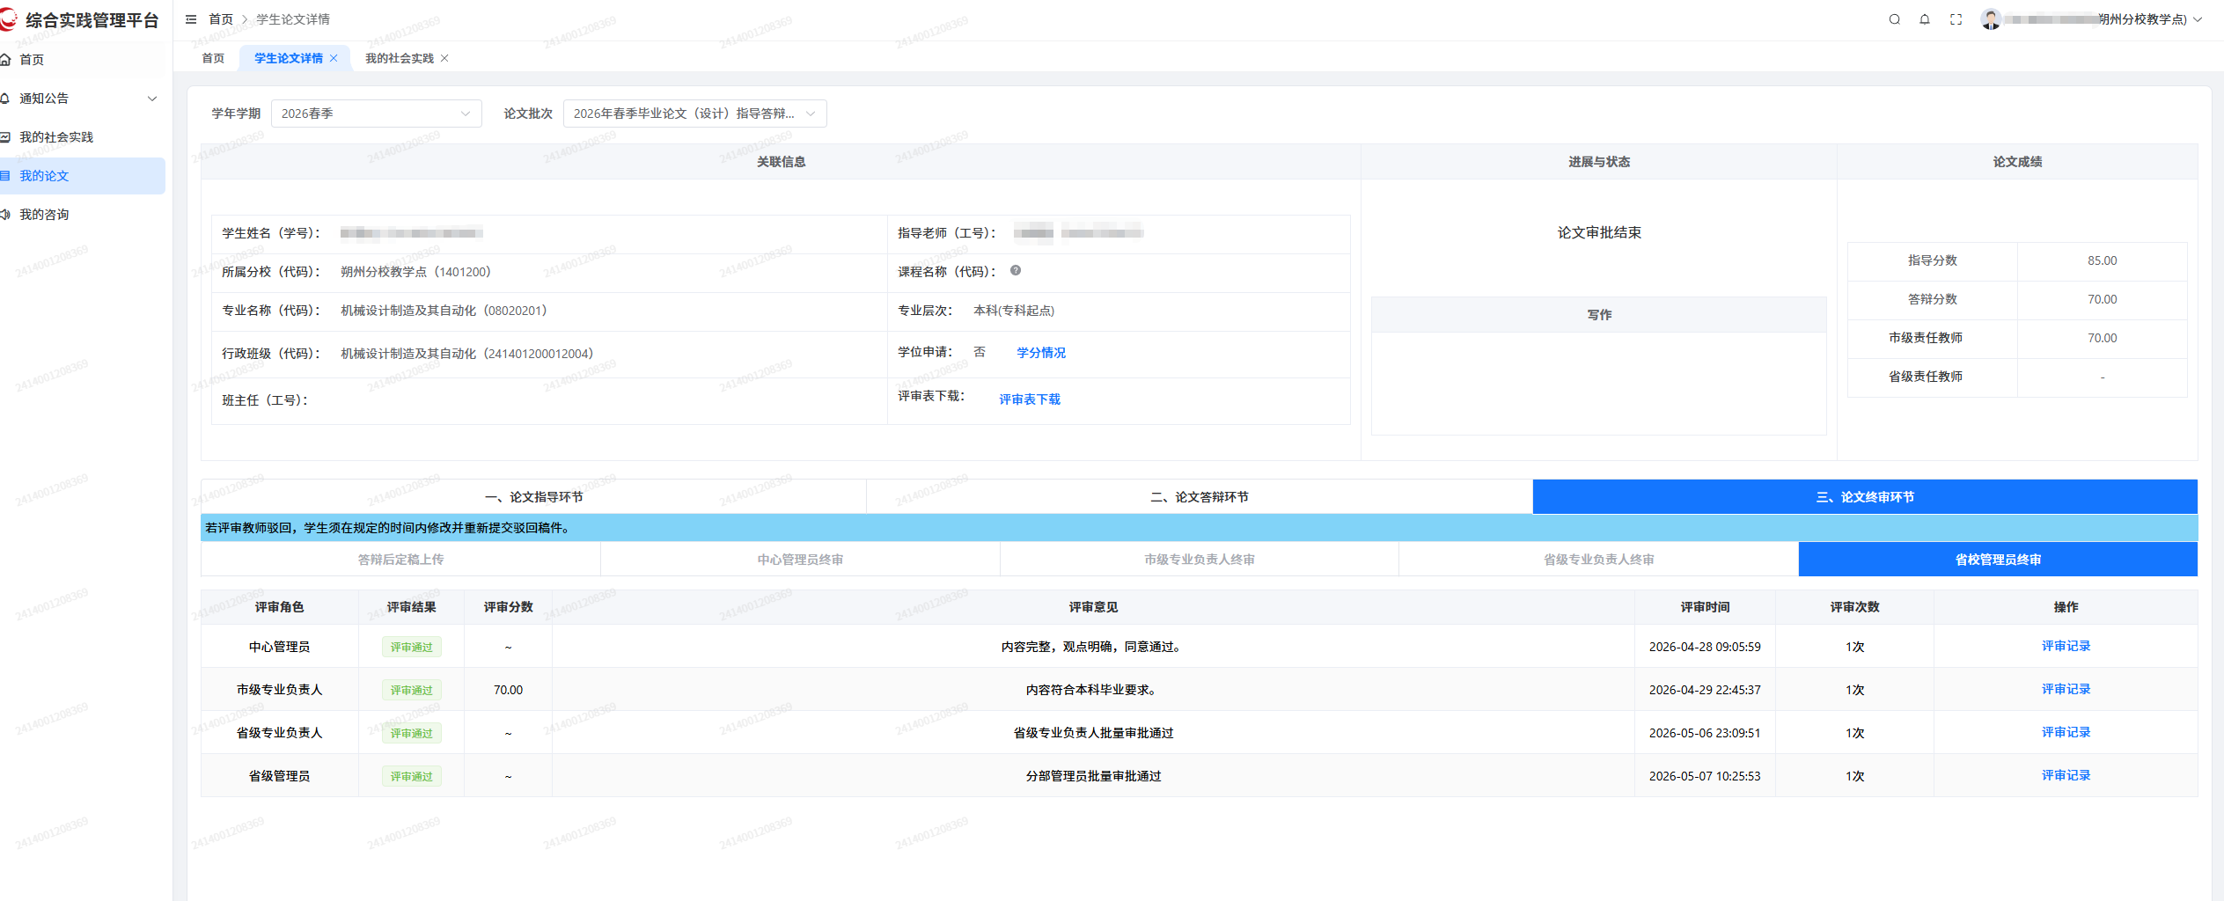Open 评审记录 for 省级管理员 row
2224x901 pixels.
coord(2066,775)
